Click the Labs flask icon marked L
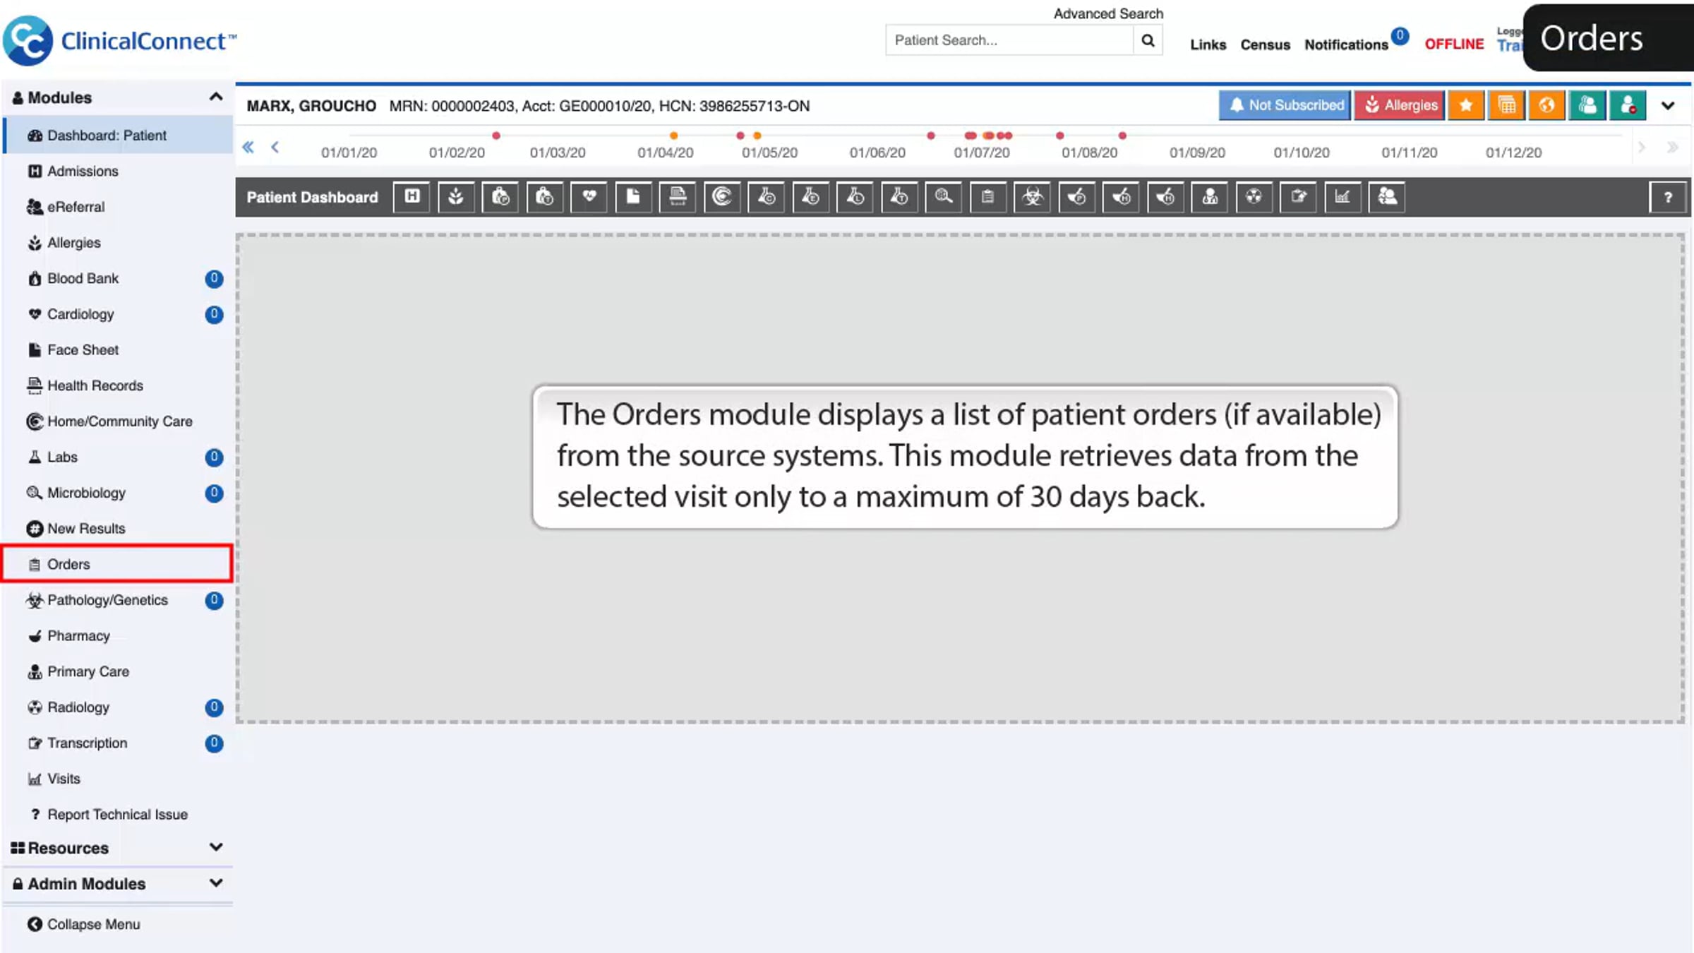1694x953 pixels. [x=855, y=197]
